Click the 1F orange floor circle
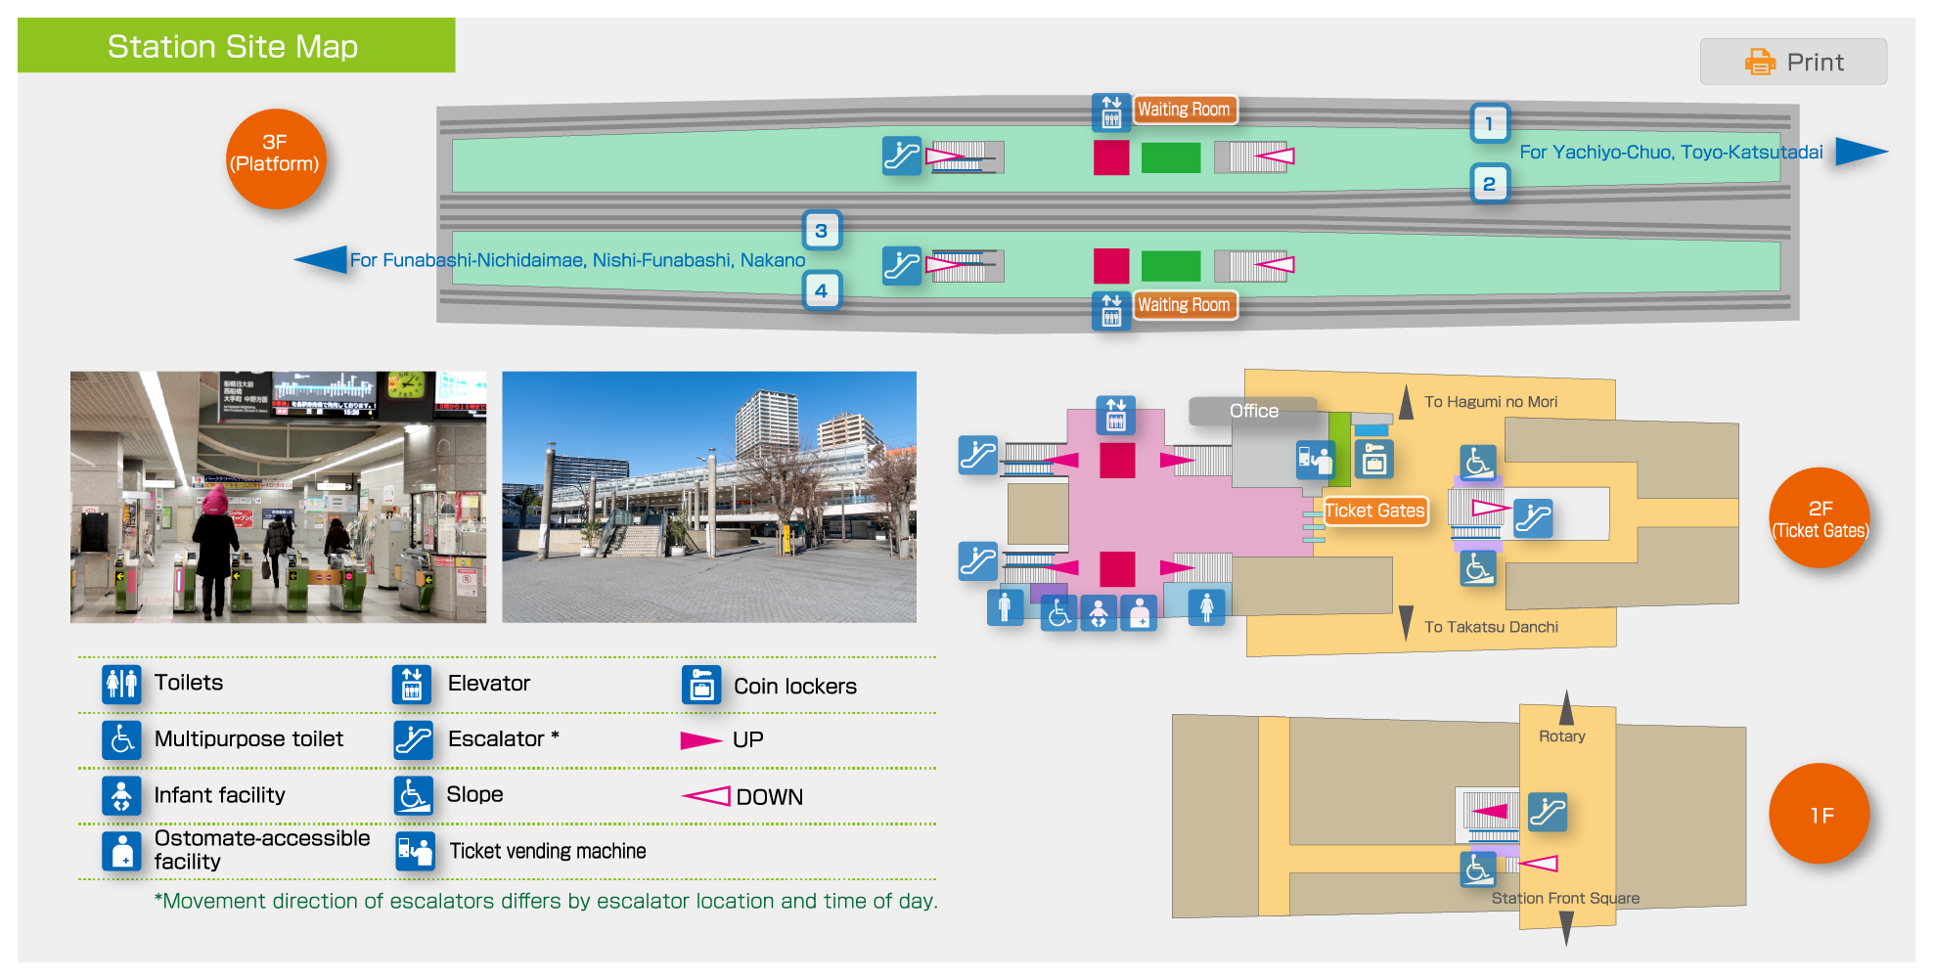This screenshot has height=980, width=1933. [x=1820, y=815]
